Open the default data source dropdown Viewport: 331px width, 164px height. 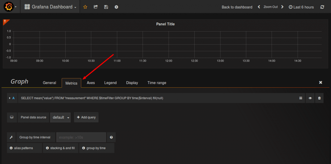point(61,117)
